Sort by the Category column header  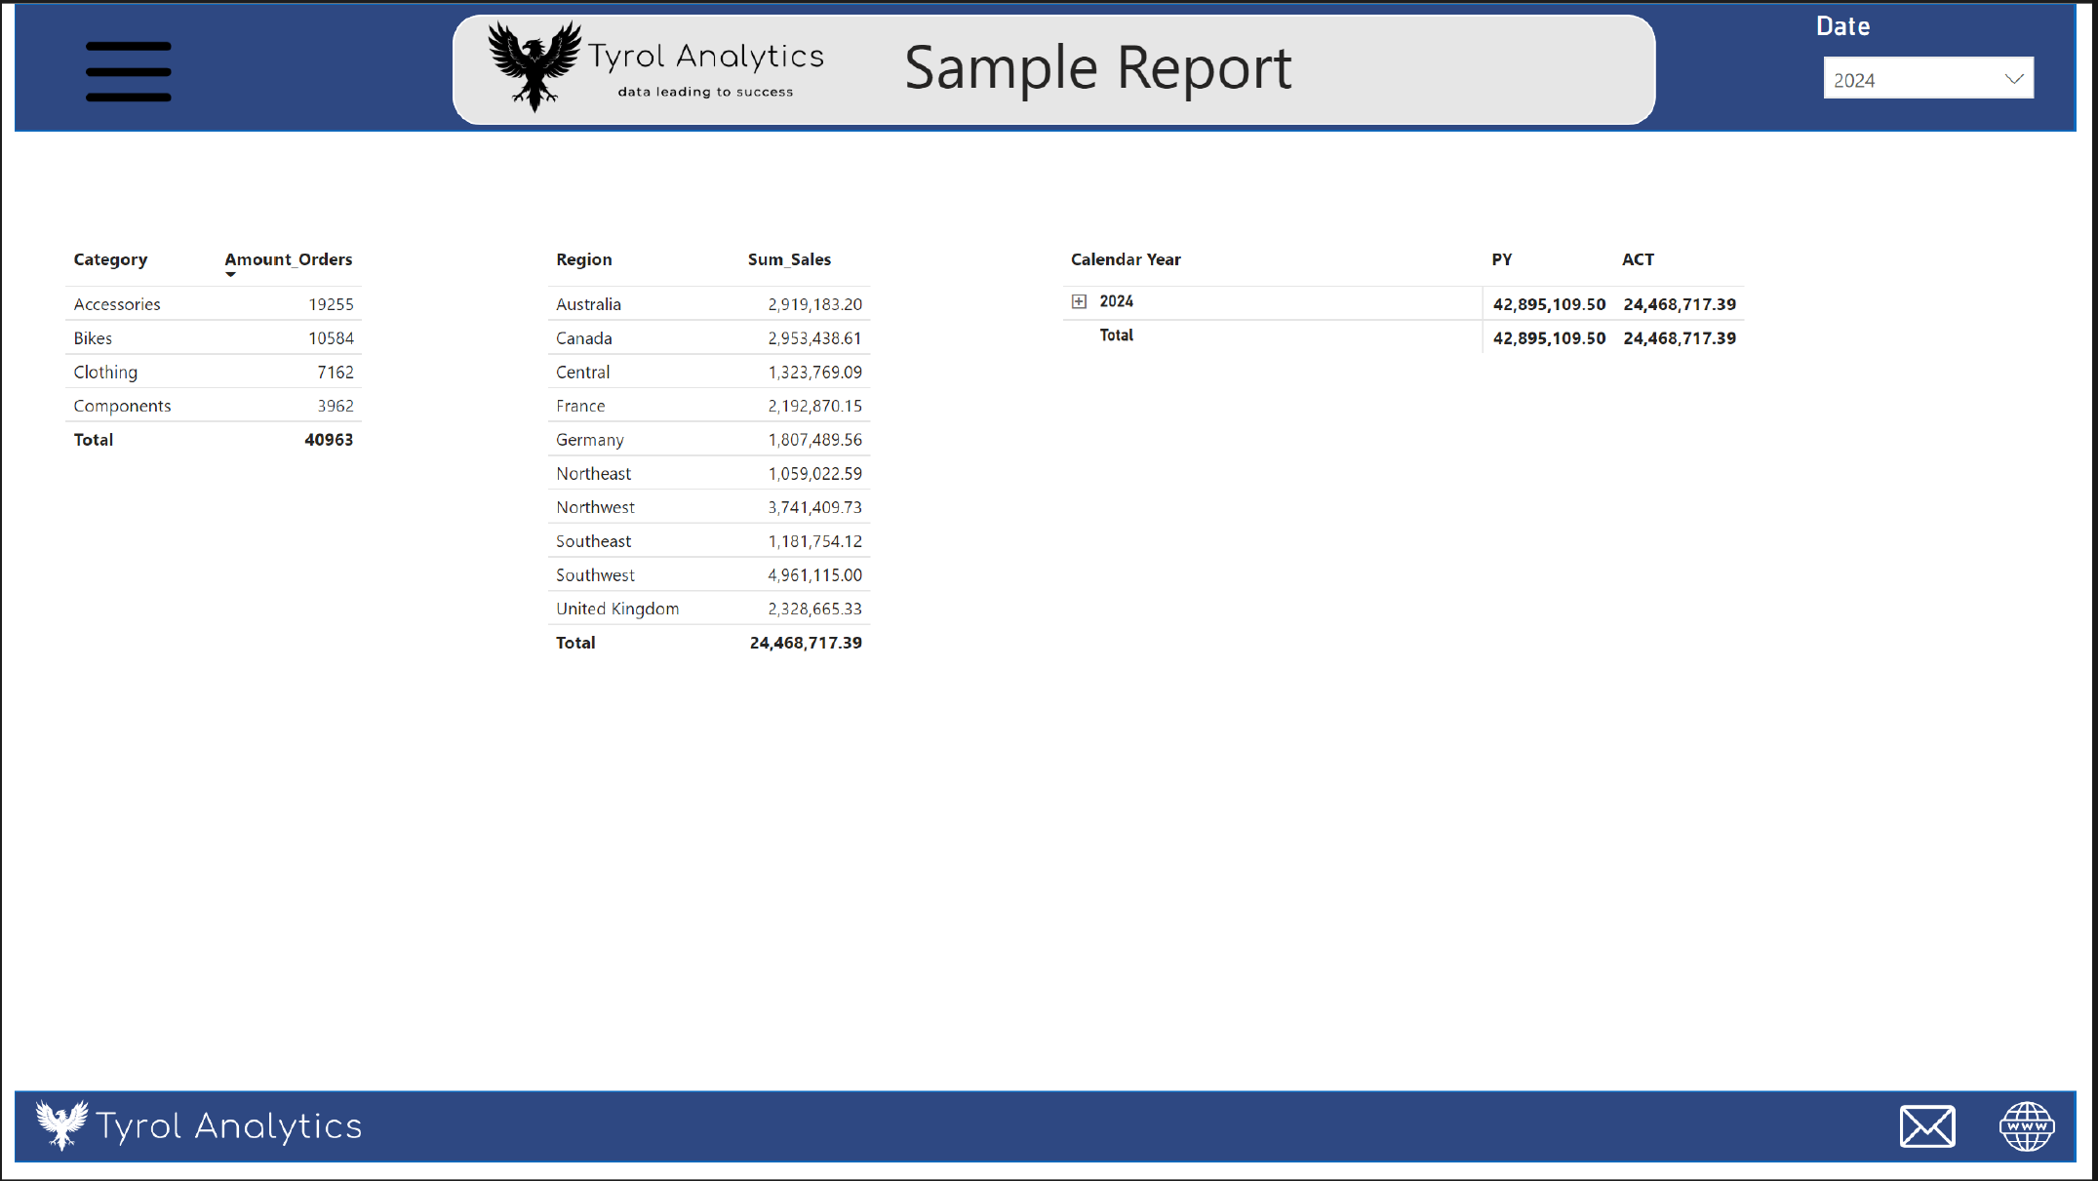pos(110,259)
